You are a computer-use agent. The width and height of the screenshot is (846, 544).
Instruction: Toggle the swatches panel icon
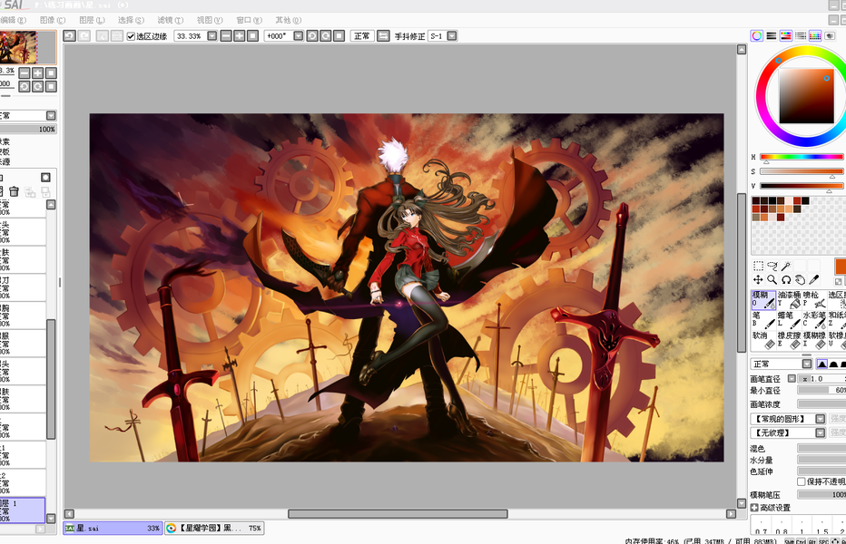coord(815,36)
